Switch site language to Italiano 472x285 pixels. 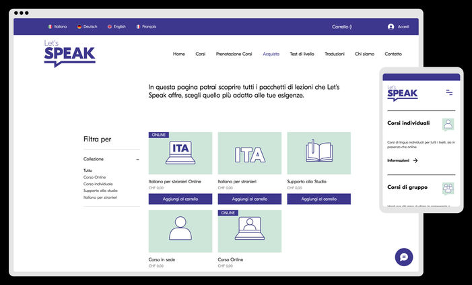click(57, 26)
